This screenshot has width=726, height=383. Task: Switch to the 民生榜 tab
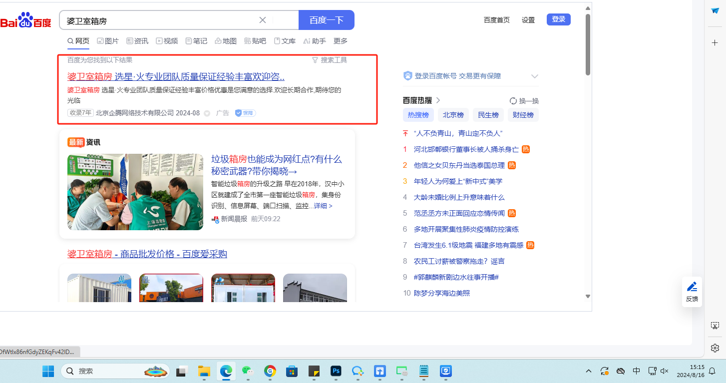point(488,115)
